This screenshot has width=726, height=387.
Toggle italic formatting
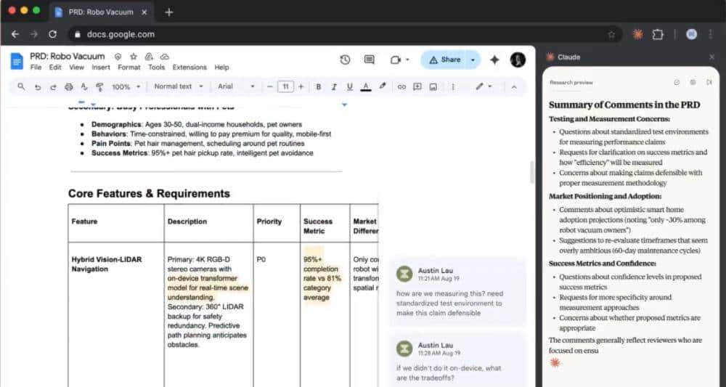tap(334, 86)
